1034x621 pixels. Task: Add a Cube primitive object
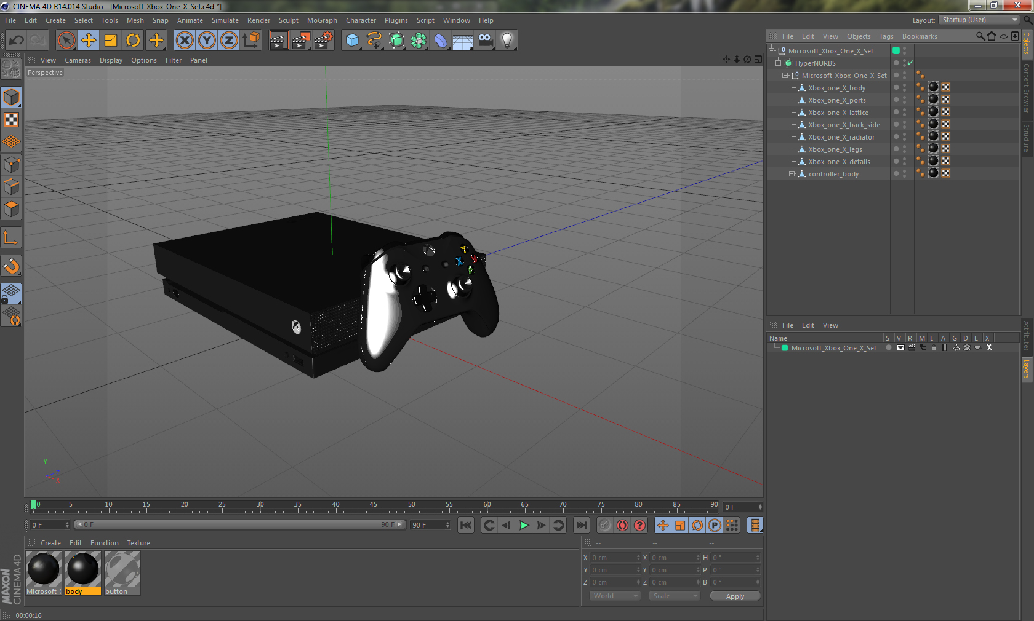[352, 41]
